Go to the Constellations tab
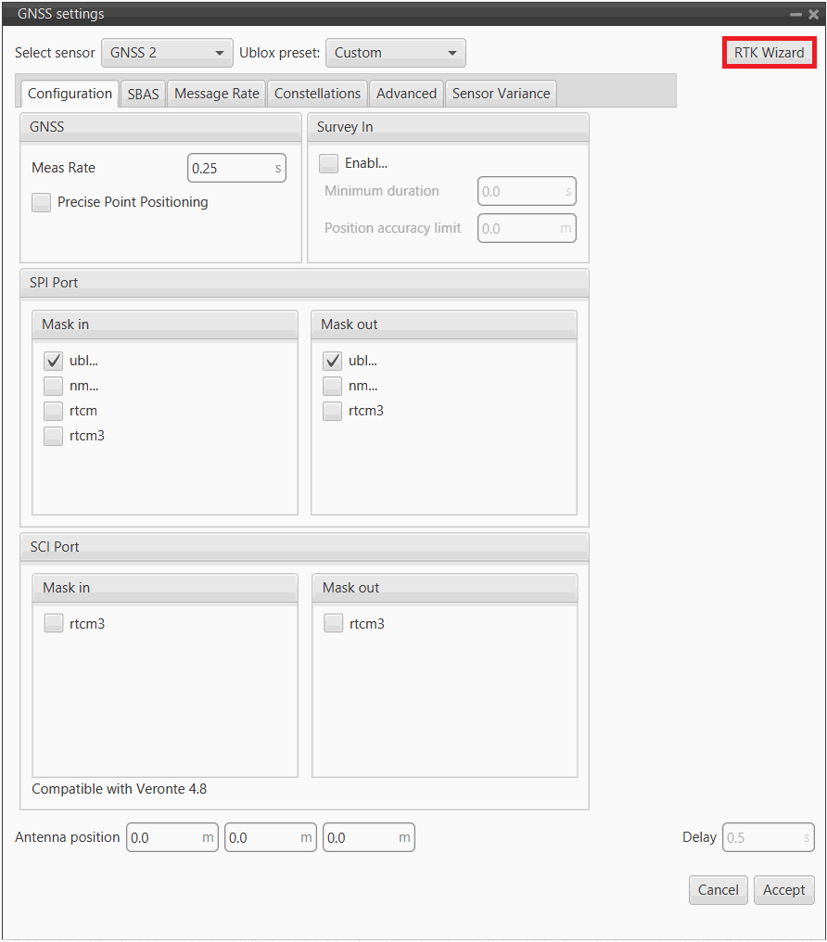The image size is (827, 942). point(317,94)
